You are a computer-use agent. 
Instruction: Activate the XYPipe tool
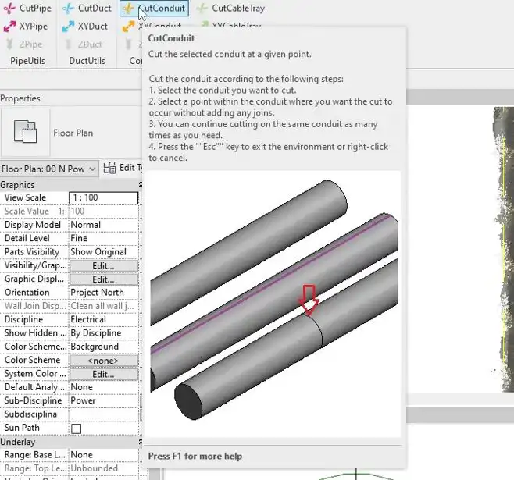pyautogui.click(x=26, y=27)
